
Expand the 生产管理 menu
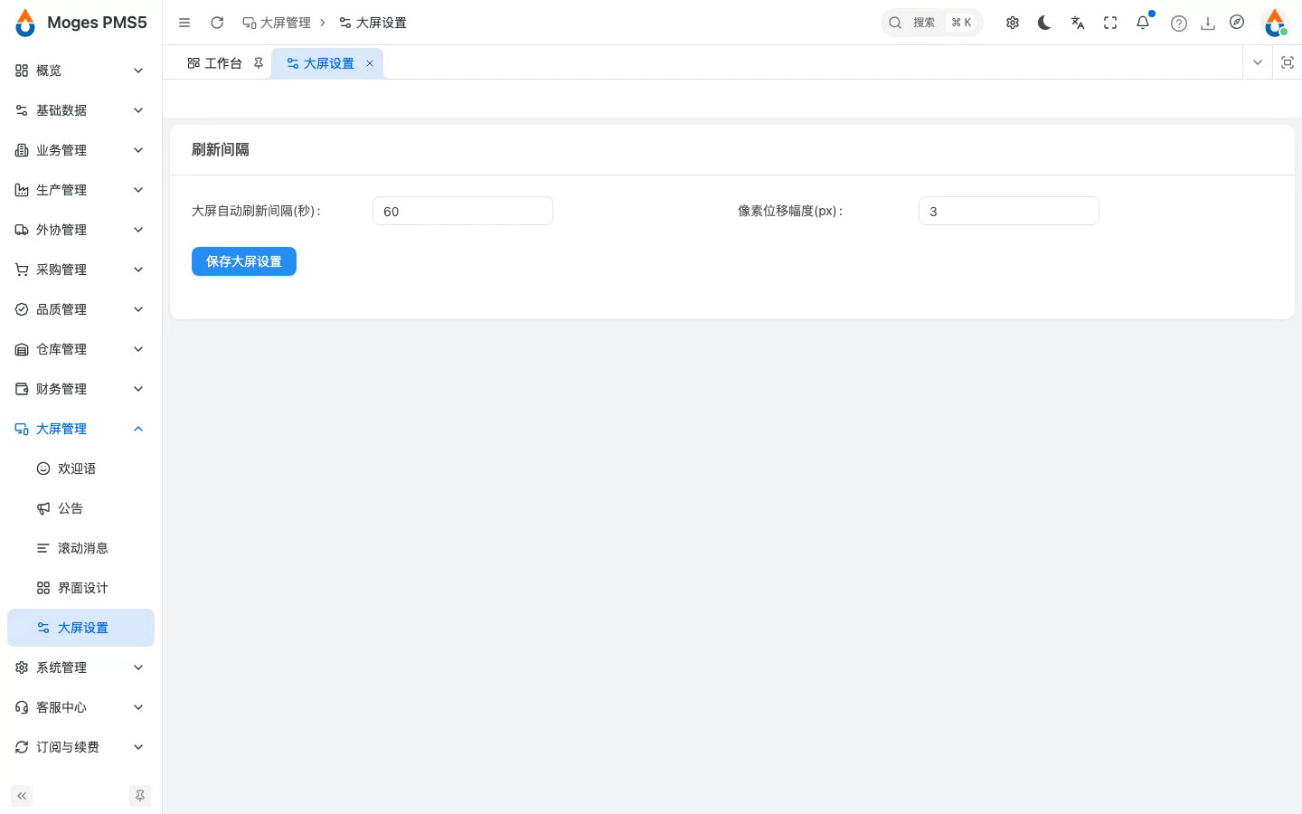[80, 190]
